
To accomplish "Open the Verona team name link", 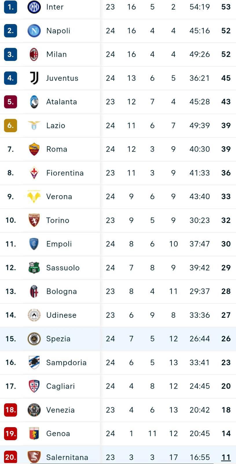I will point(59,197).
